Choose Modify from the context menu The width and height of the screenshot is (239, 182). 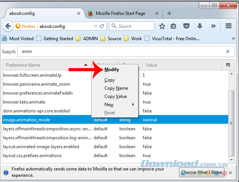click(112, 70)
